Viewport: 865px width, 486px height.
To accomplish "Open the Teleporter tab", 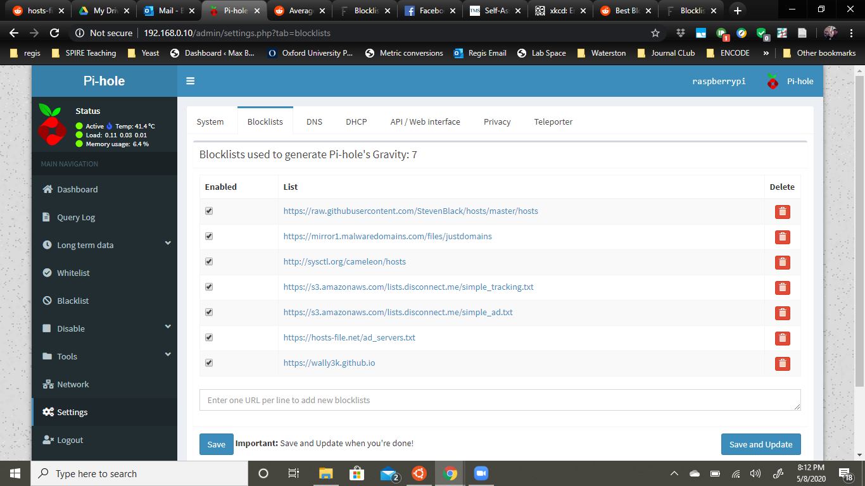I will coord(553,121).
